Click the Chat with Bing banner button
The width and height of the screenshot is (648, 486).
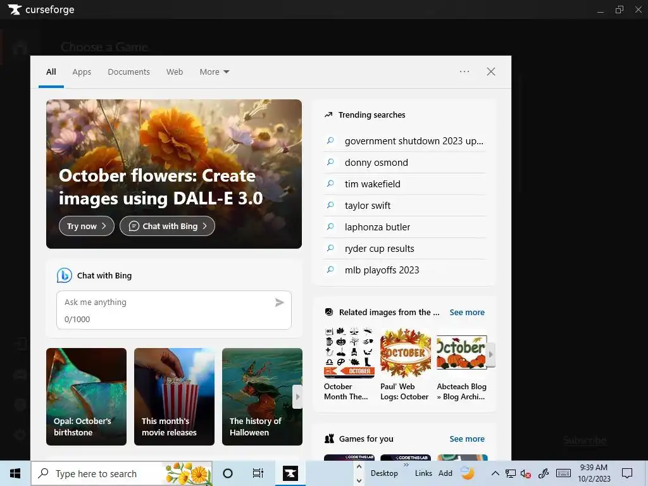(x=167, y=226)
